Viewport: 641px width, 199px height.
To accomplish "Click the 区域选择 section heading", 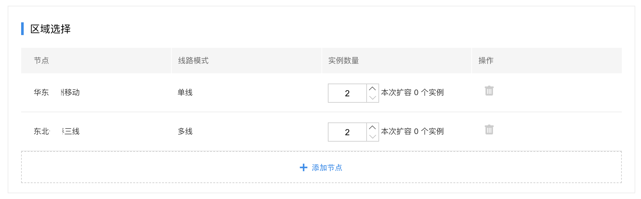I will pos(50,29).
